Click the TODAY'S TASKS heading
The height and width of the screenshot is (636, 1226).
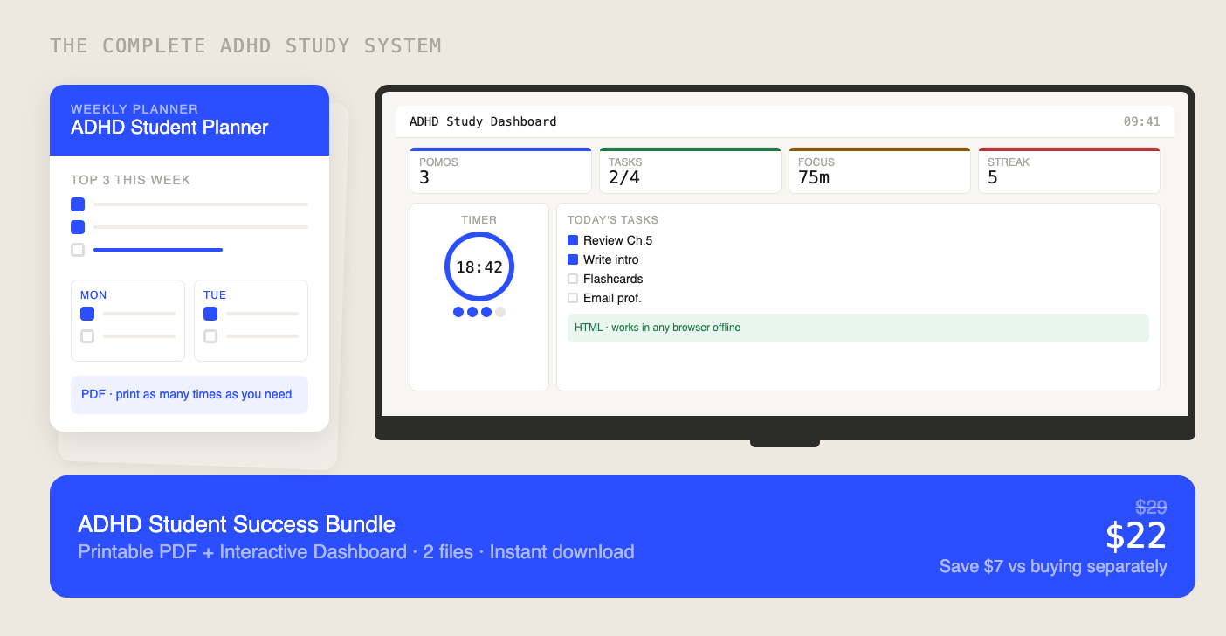tap(613, 220)
